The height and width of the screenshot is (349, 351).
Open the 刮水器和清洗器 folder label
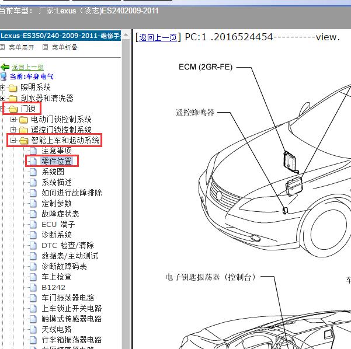[47, 98]
